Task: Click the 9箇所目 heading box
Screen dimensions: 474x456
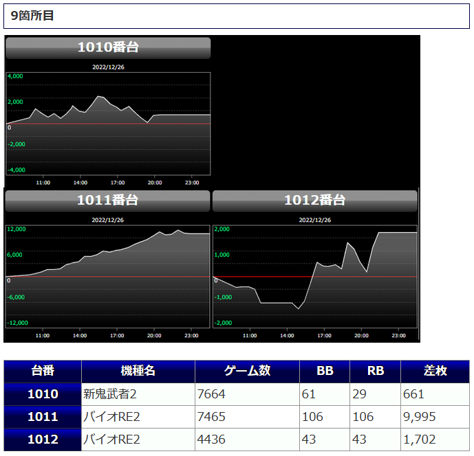Action: 237,16
